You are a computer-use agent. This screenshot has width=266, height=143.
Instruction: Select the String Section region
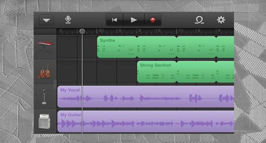click(156, 72)
